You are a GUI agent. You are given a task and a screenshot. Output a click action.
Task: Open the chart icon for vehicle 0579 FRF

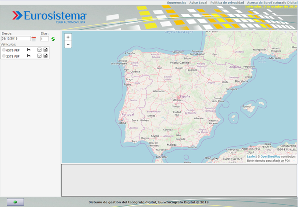[x=39, y=50]
